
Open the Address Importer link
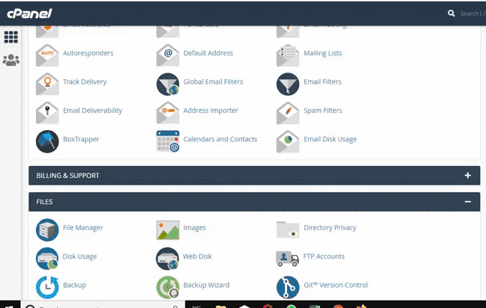pyautogui.click(x=210, y=111)
